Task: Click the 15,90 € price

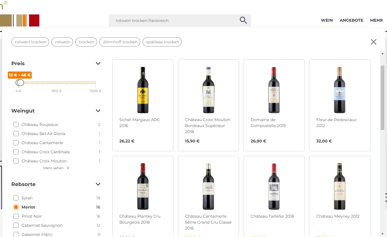Action: (192, 141)
